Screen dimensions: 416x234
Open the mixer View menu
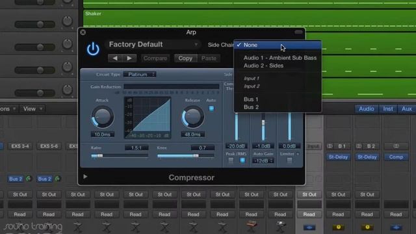click(x=32, y=109)
